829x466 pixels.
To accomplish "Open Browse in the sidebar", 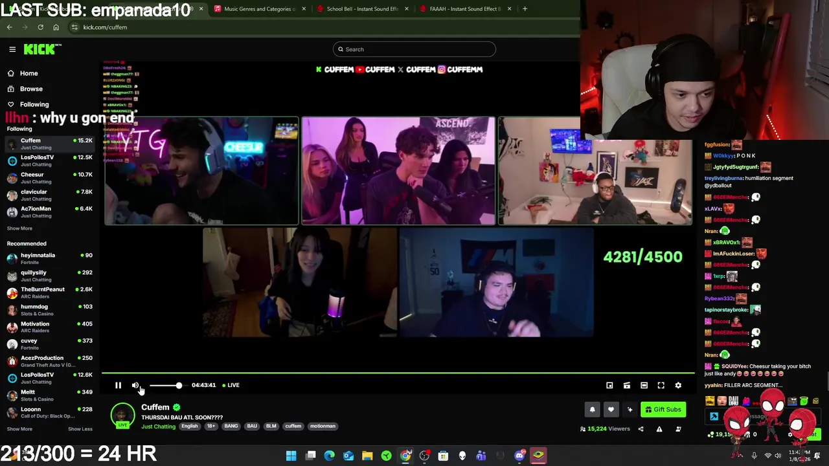I will point(30,89).
